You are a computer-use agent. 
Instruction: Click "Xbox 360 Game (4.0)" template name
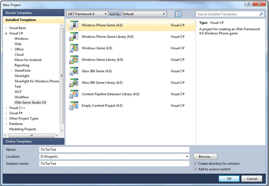(x=96, y=71)
